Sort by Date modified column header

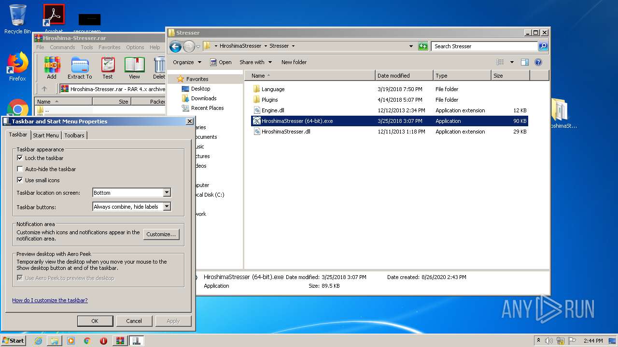coord(404,76)
